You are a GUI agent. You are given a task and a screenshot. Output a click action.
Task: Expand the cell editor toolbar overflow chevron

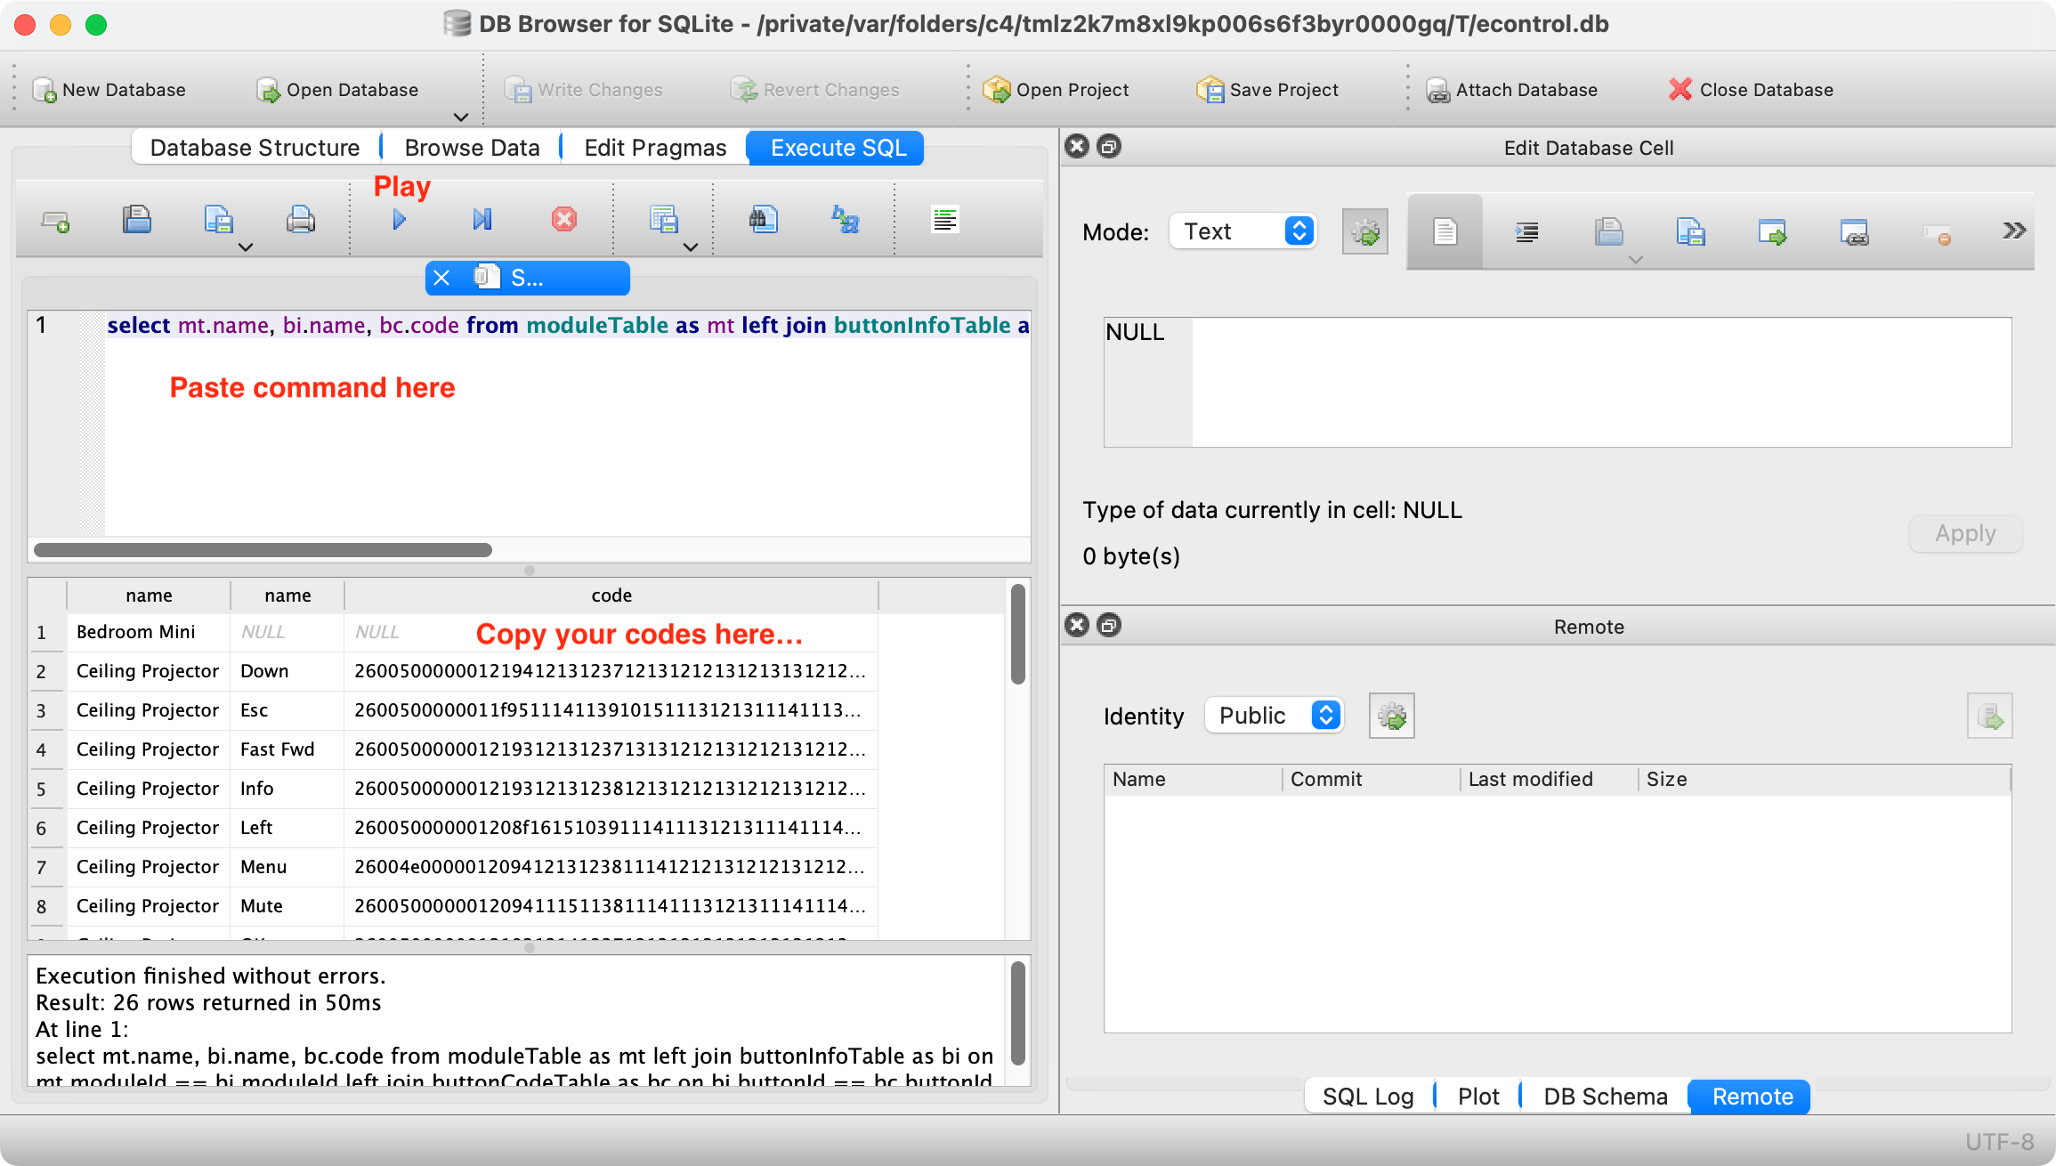point(2014,231)
